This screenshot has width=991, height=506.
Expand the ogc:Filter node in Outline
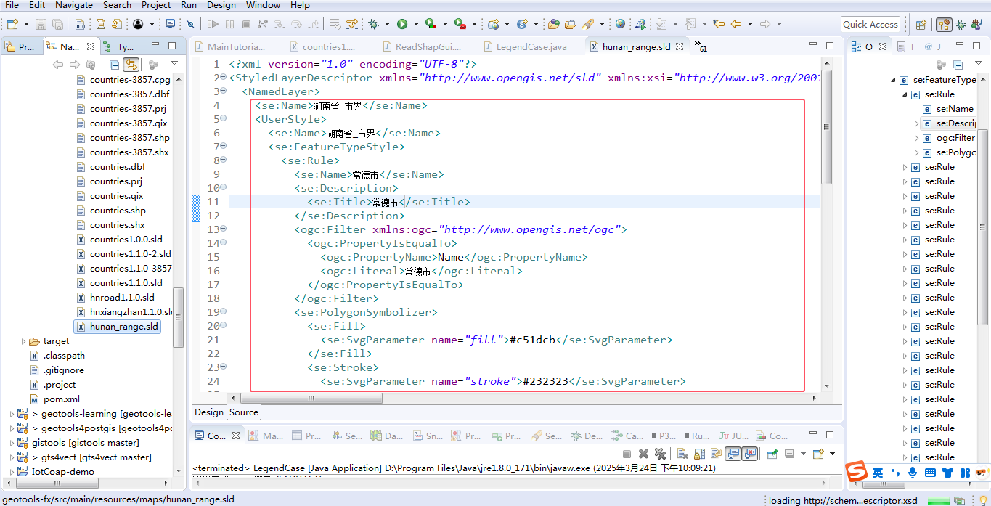[x=917, y=138]
